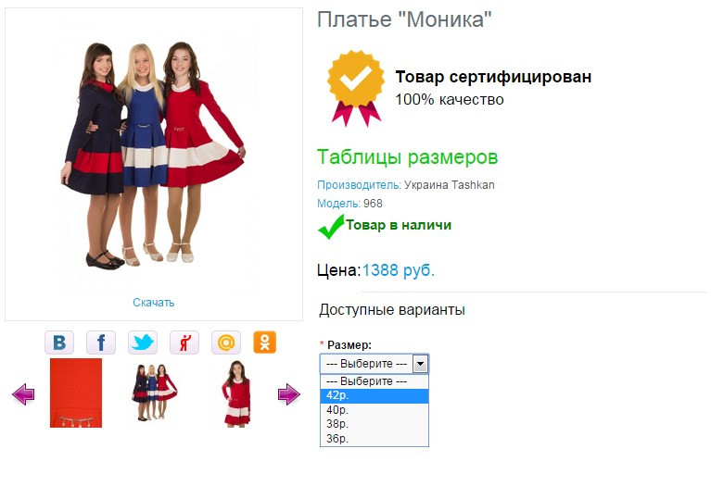
Task: Open Таблицы размеров size tables link
Action: 407,157
